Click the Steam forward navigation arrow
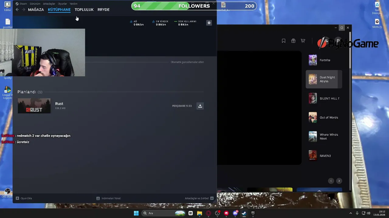This screenshot has width=389, height=218. [x=23, y=10]
